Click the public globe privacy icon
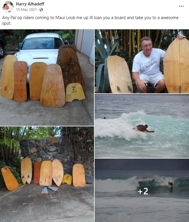This screenshot has height=222, width=189. 41,10
